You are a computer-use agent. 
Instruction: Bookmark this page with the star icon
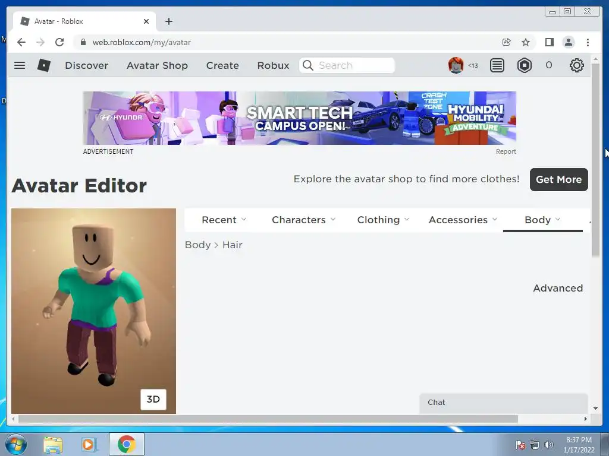tap(526, 42)
